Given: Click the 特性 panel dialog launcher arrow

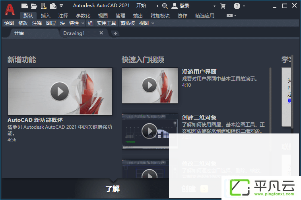Looking at the screenshot, I should tap(83, 23).
